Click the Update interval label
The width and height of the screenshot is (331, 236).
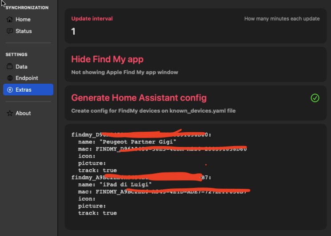(x=92, y=19)
